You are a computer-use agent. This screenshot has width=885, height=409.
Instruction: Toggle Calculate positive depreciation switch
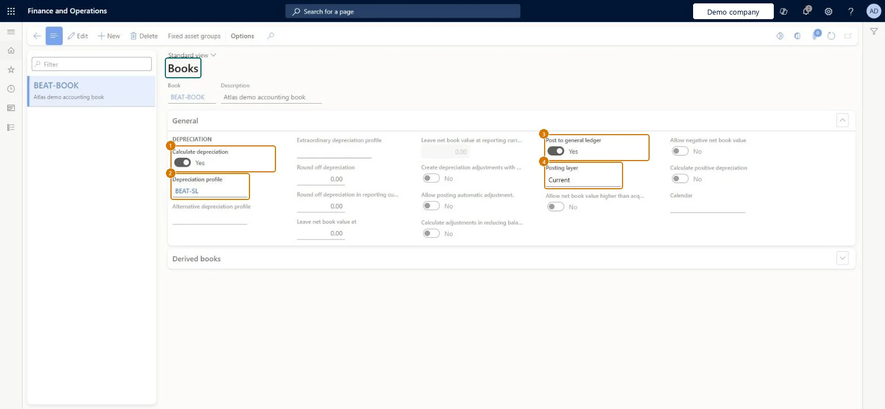(x=680, y=179)
